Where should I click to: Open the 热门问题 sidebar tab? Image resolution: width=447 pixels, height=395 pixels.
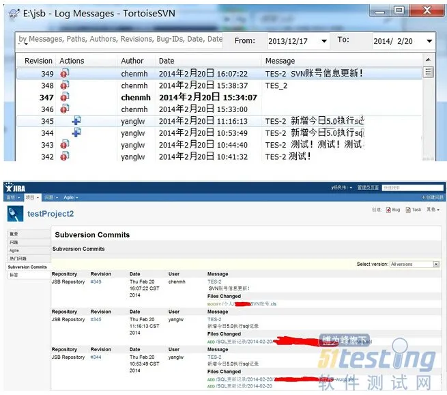tap(29, 258)
